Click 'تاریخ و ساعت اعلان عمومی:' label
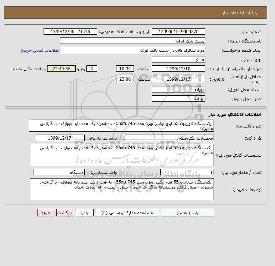Image resolution: width=275 pixels, height=266 pixels. (x=125, y=32)
